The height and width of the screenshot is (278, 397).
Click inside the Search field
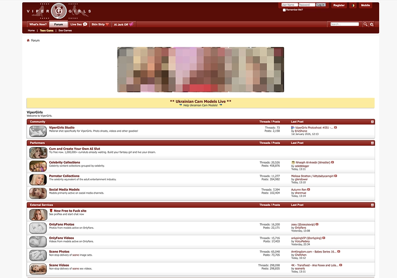click(345, 24)
